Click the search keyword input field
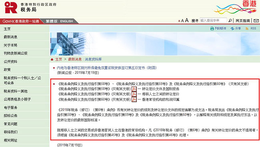 pyautogui.click(x=213, y=20)
